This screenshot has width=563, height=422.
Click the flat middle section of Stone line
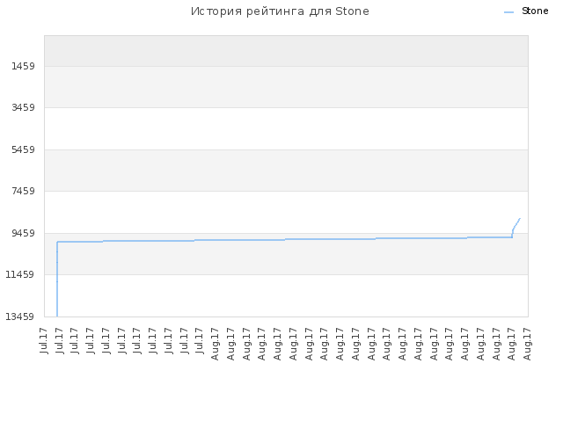click(x=286, y=239)
